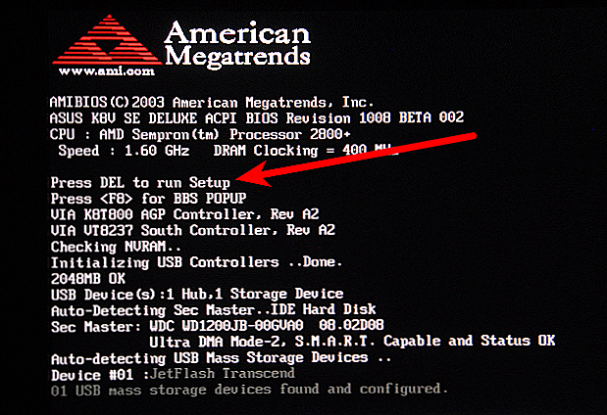The image size is (607, 415).
Task: Click the S.M.A.R.T. Capable and Status OK text
Action: point(425,341)
